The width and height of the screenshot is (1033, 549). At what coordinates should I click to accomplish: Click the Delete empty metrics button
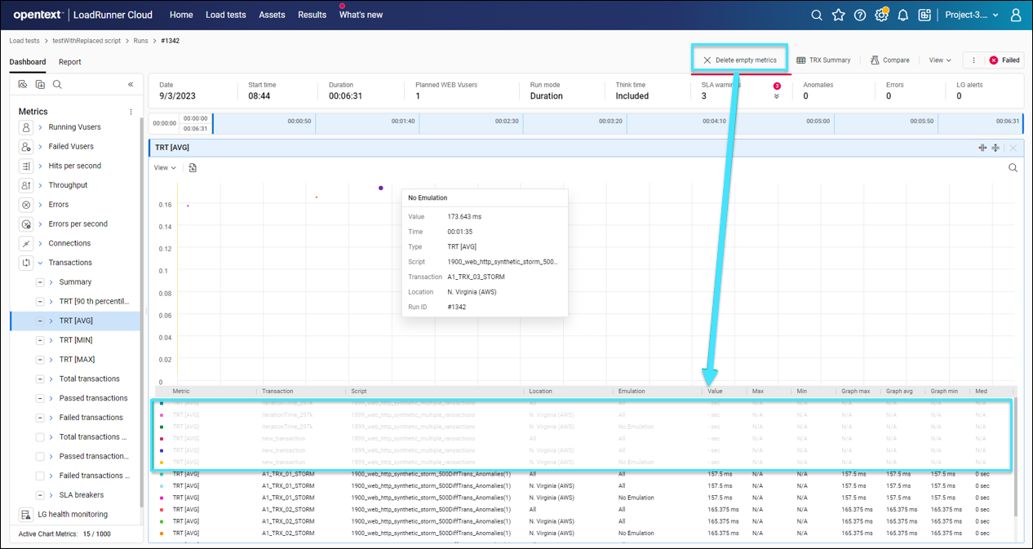tap(739, 60)
